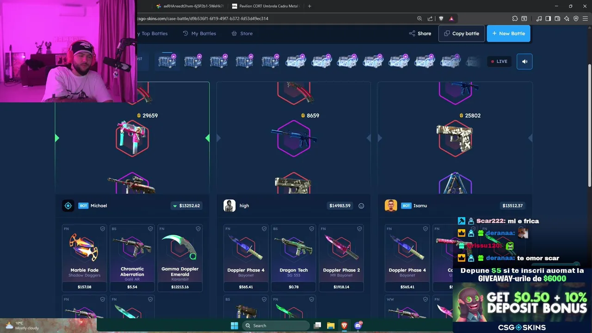
Task: Click the browser address bar URL
Action: (x=203, y=18)
